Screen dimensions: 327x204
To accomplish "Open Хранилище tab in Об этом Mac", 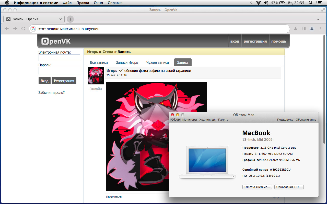I will point(207,120).
